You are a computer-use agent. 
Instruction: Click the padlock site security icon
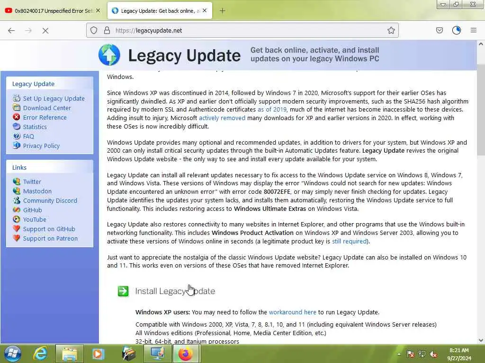[107, 30]
